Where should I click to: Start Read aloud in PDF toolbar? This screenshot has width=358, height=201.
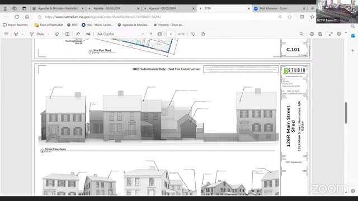tap(78, 34)
